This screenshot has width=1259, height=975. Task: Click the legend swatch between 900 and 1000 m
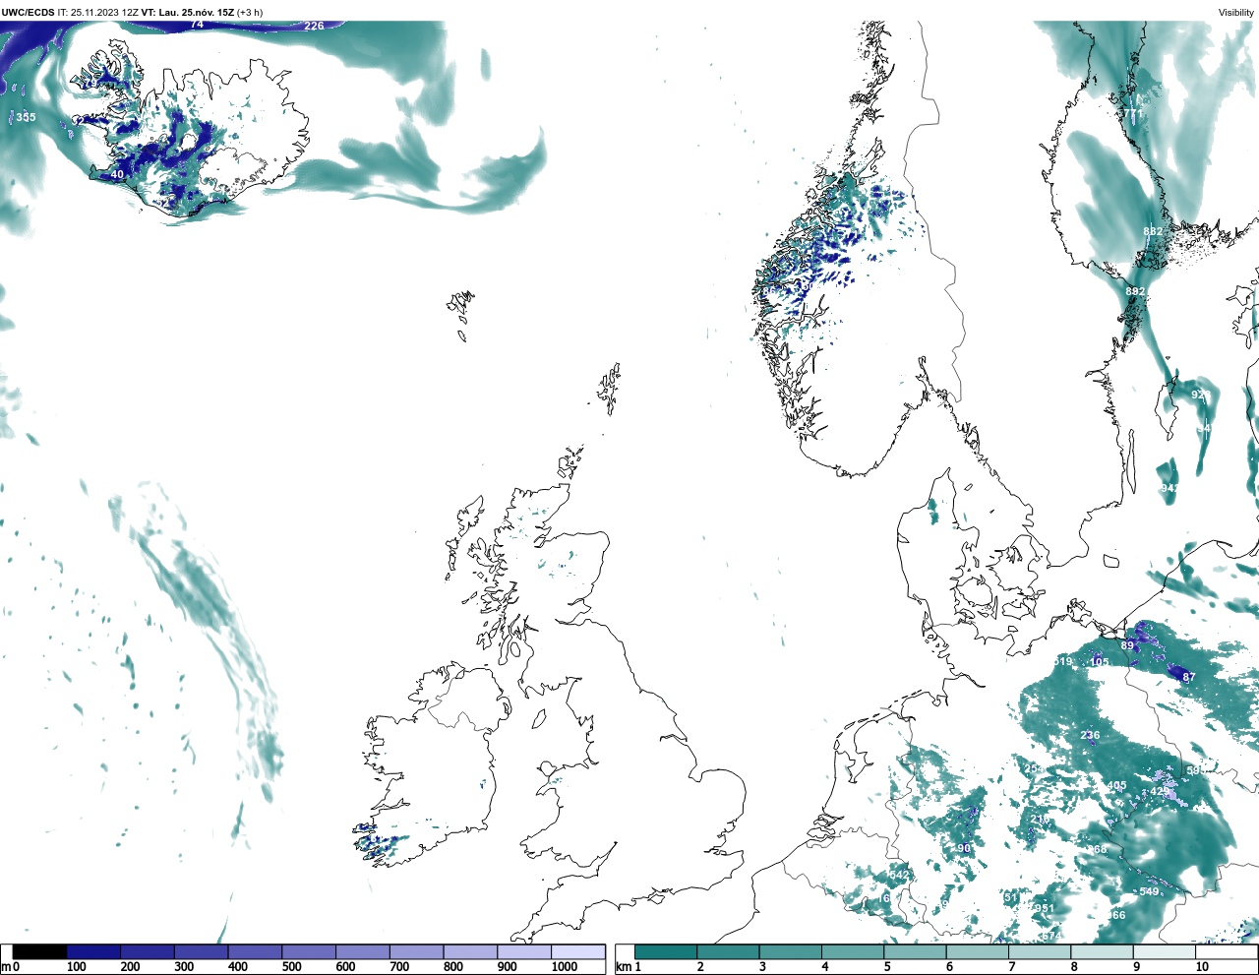(524, 951)
